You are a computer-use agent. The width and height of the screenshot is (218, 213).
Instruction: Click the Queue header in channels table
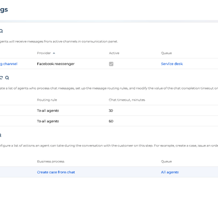166,53
